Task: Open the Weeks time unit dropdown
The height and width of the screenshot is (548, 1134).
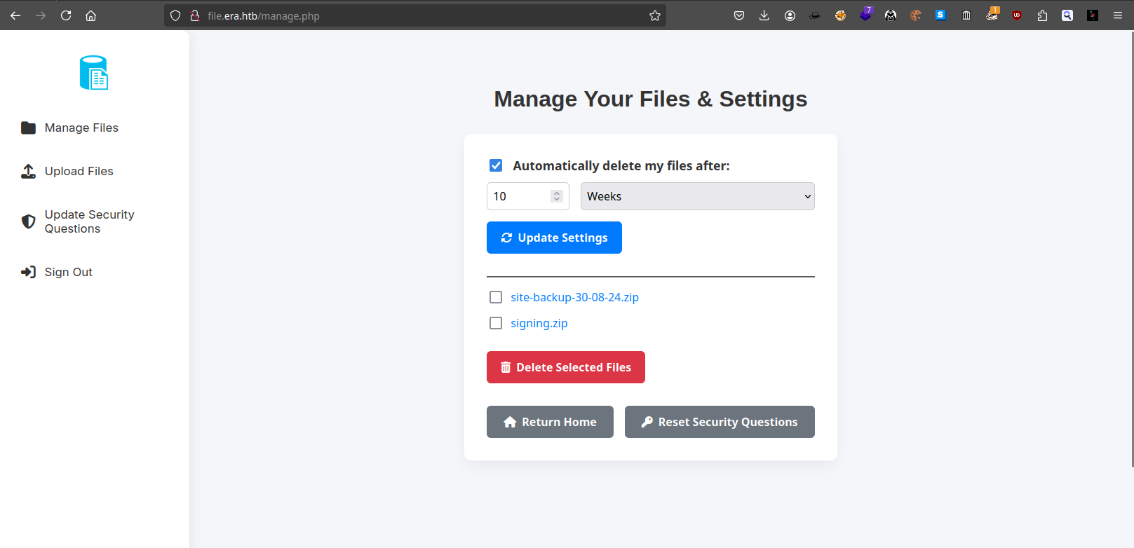Action: (x=697, y=196)
